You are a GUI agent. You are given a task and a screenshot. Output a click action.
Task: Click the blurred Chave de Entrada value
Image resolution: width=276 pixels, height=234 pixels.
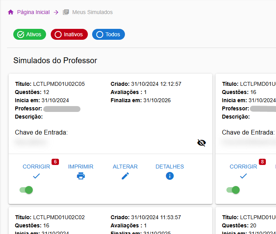(x=31, y=143)
